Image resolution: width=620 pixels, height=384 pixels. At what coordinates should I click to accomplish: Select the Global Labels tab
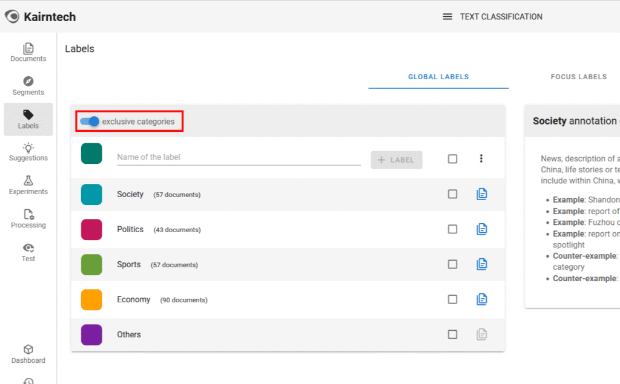(438, 77)
